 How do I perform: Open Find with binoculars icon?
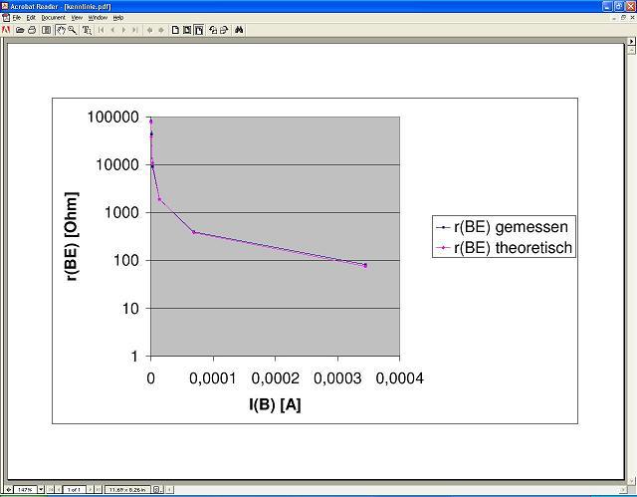pyautogui.click(x=239, y=30)
